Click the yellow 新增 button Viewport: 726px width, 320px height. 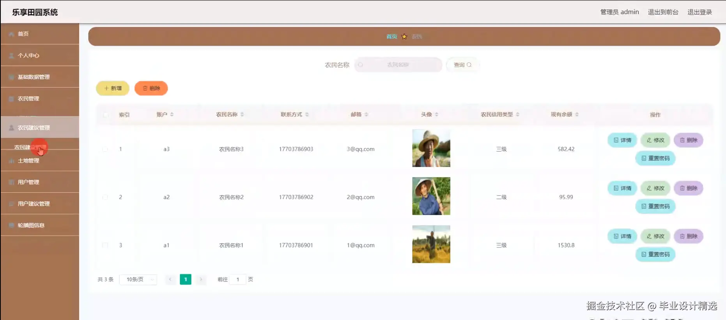[113, 88]
